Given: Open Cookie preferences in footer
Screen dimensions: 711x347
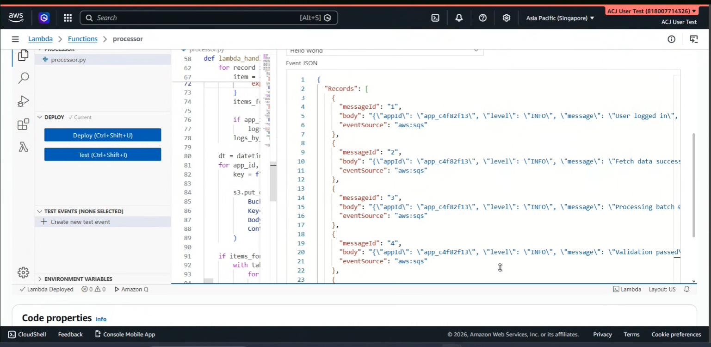Looking at the screenshot, I should (x=676, y=334).
